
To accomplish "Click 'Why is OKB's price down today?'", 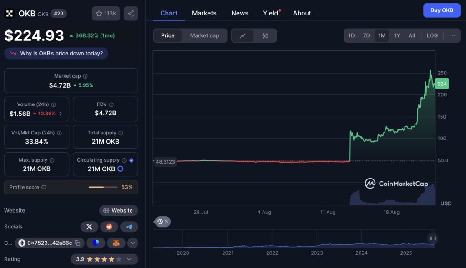I will click(x=56, y=54).
